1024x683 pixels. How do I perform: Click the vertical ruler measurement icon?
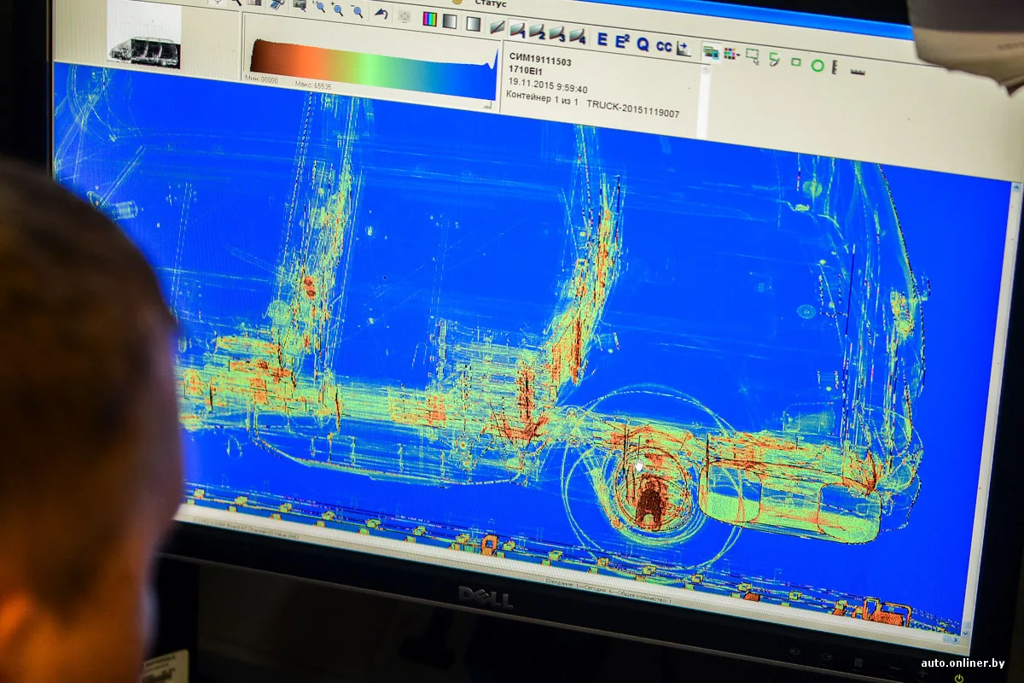[835, 67]
